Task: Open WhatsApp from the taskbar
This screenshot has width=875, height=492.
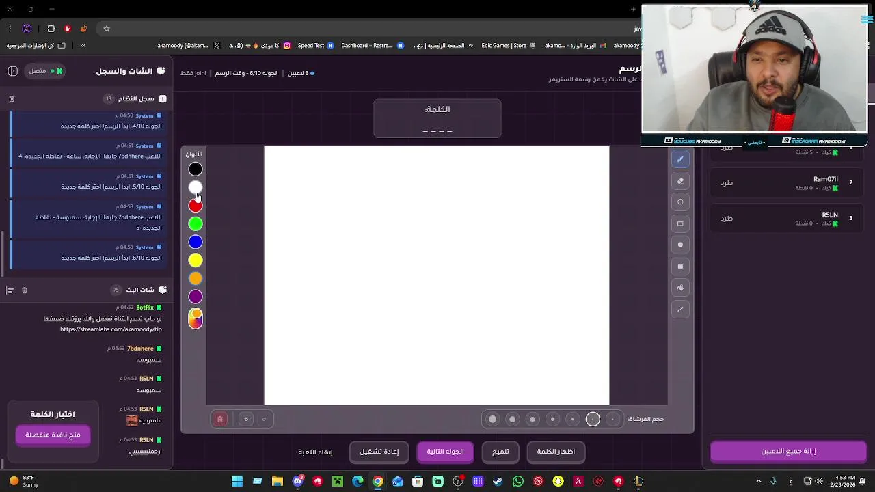Action: coord(518,482)
